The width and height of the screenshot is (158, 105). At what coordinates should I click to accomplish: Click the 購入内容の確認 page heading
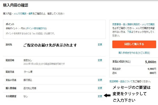click(16, 5)
